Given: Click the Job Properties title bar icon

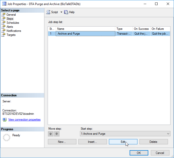Looking at the screenshot, I should [x=4, y=4].
